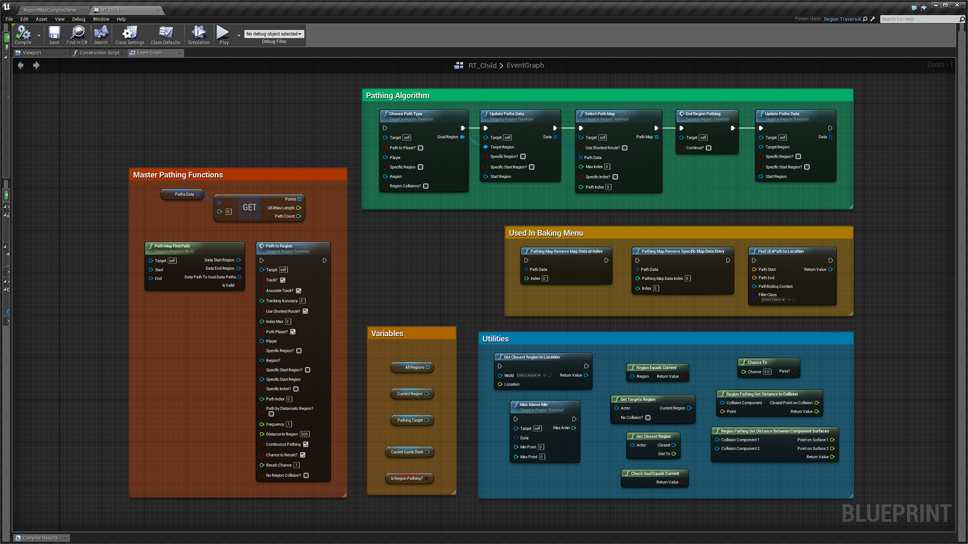Click the Compile toolbar icon
Viewport: 968px width, 544px height.
point(23,34)
